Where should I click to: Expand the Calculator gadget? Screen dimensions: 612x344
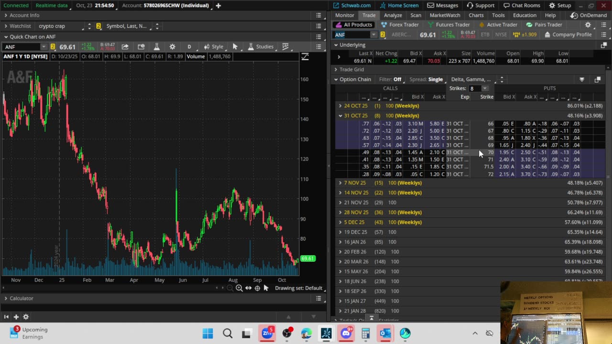[6, 298]
